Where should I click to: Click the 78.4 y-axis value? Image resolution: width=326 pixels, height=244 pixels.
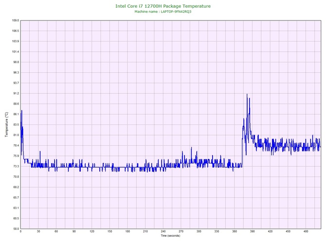[x=16, y=145]
